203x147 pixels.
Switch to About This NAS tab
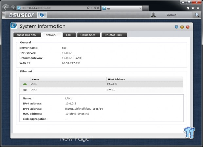tap(27, 35)
